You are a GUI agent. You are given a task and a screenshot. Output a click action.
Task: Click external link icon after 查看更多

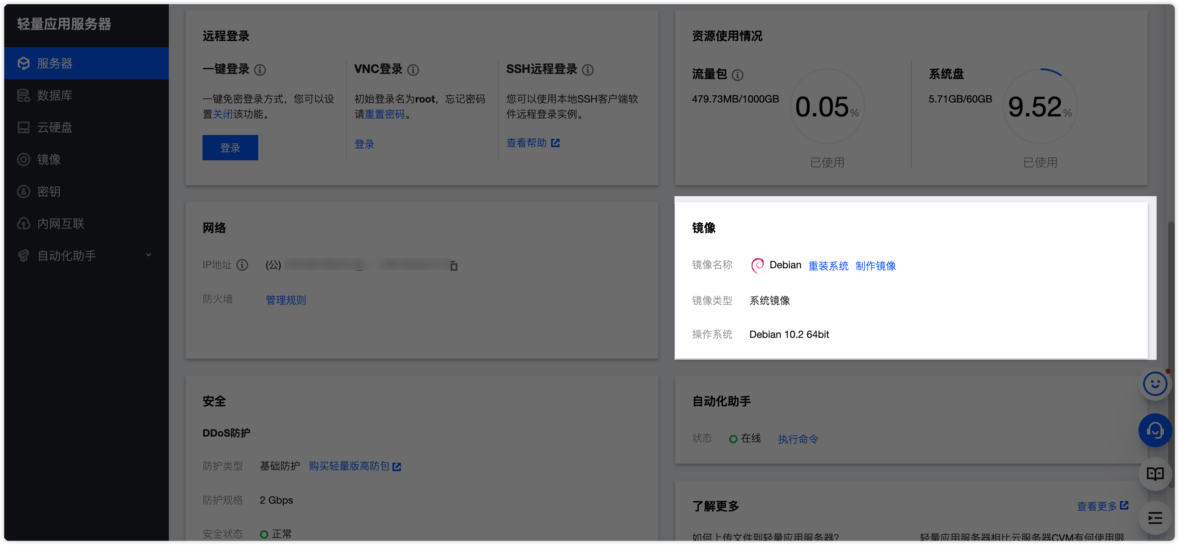click(1124, 505)
